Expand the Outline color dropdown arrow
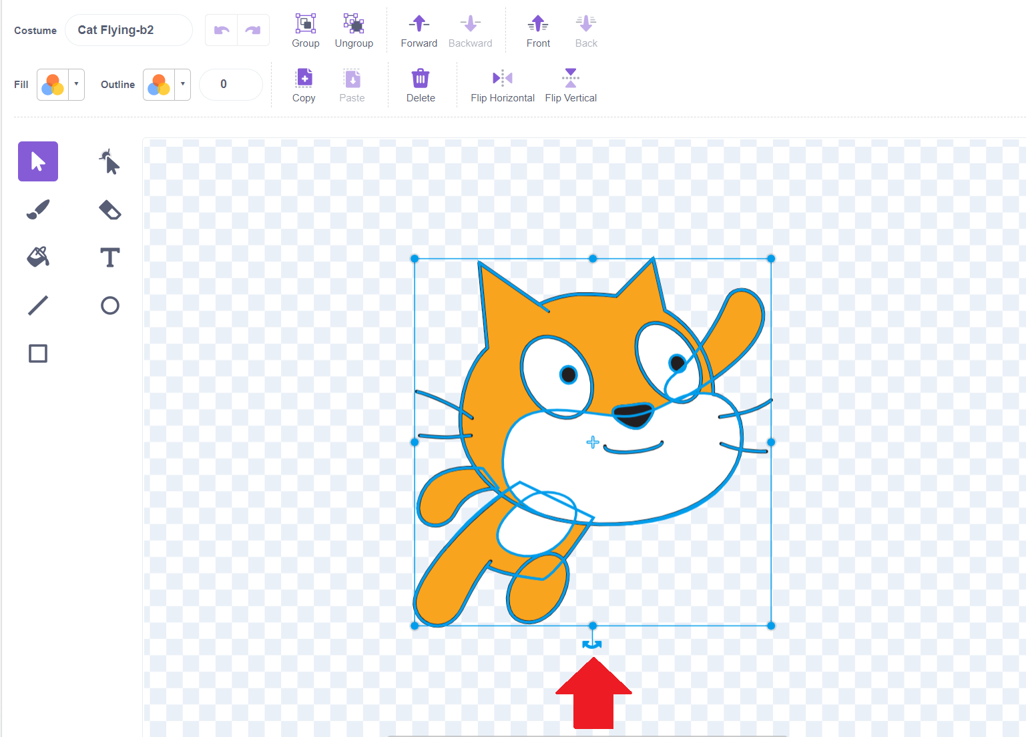The height and width of the screenshot is (737, 1026). click(x=183, y=85)
